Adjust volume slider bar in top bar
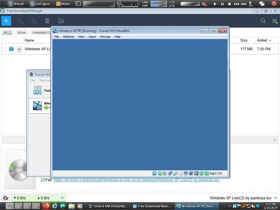 point(190,4)
